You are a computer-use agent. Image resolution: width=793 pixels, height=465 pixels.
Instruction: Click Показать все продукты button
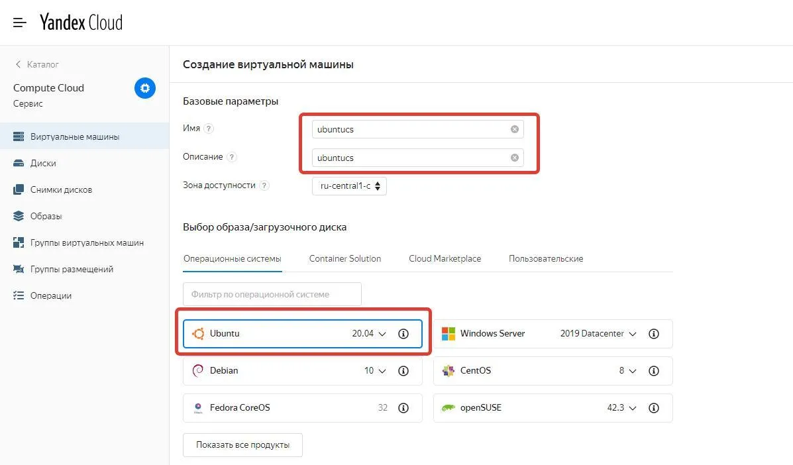point(242,445)
